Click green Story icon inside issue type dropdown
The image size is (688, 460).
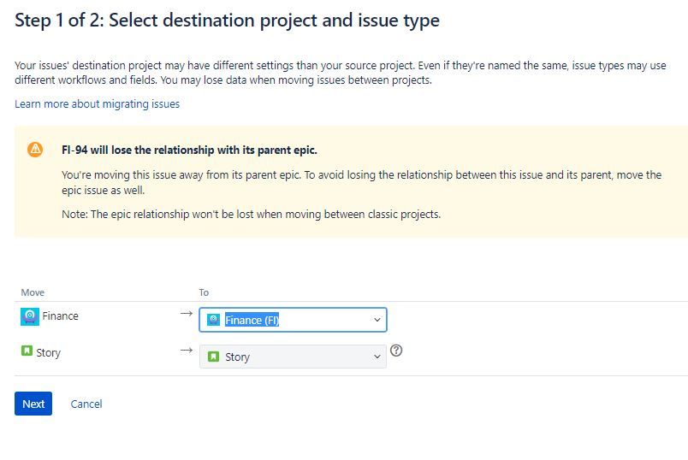(x=213, y=357)
